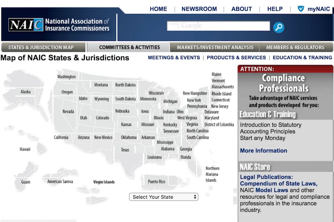This screenshot has height=222, width=334.
Task: Select Northern Mariana Islands label
Action: coord(212,174)
